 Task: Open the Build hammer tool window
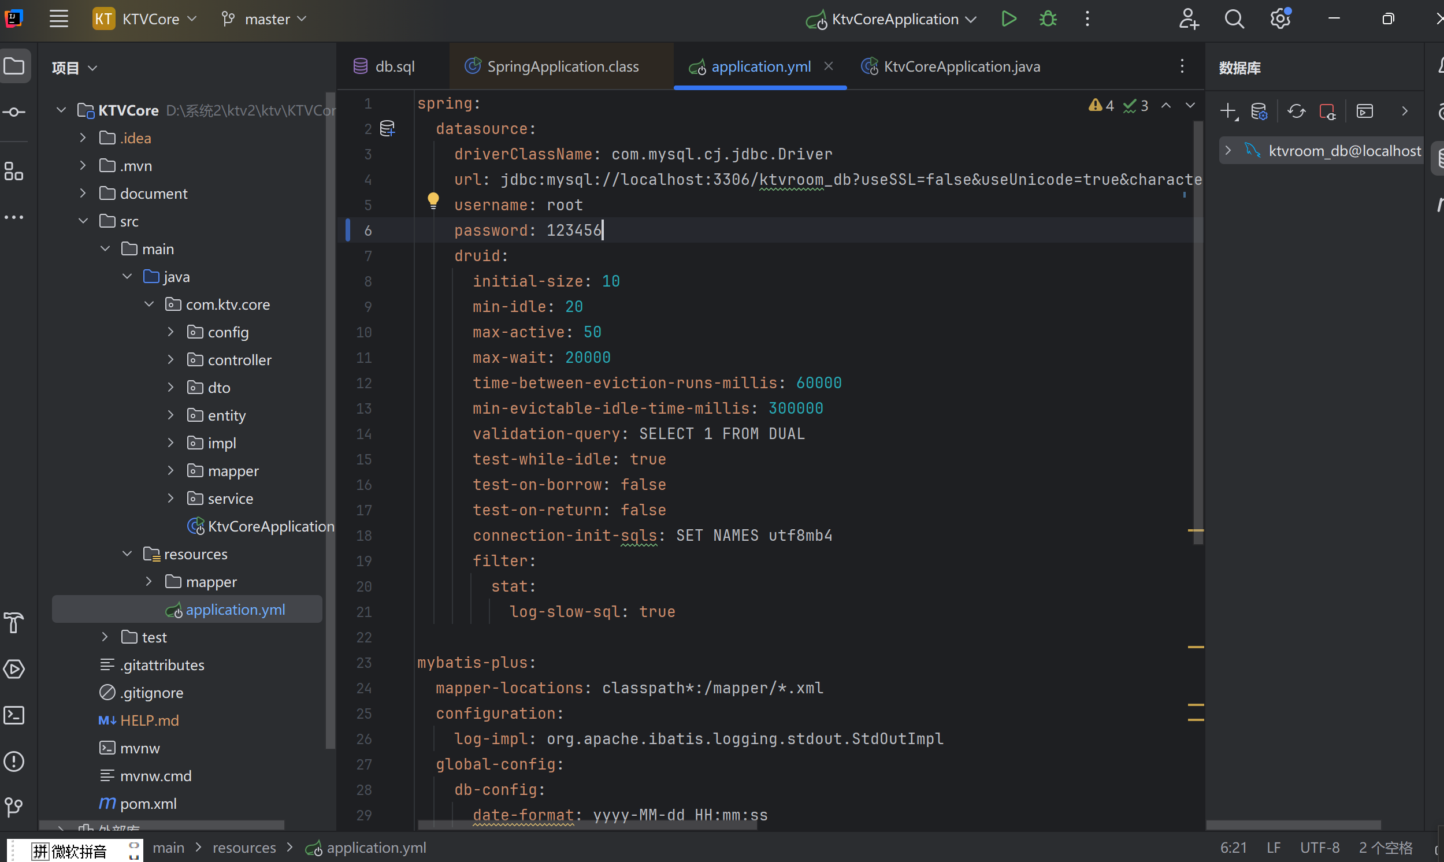coord(14,623)
